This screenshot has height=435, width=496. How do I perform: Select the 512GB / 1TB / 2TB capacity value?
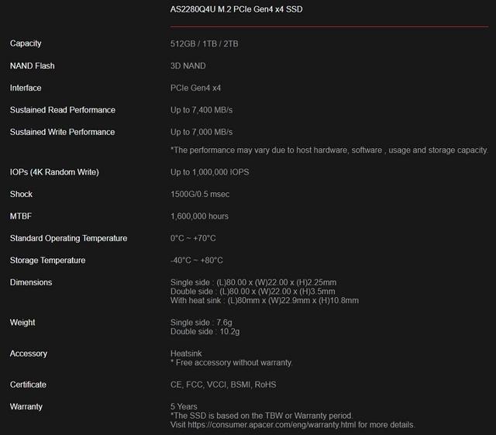(x=205, y=43)
